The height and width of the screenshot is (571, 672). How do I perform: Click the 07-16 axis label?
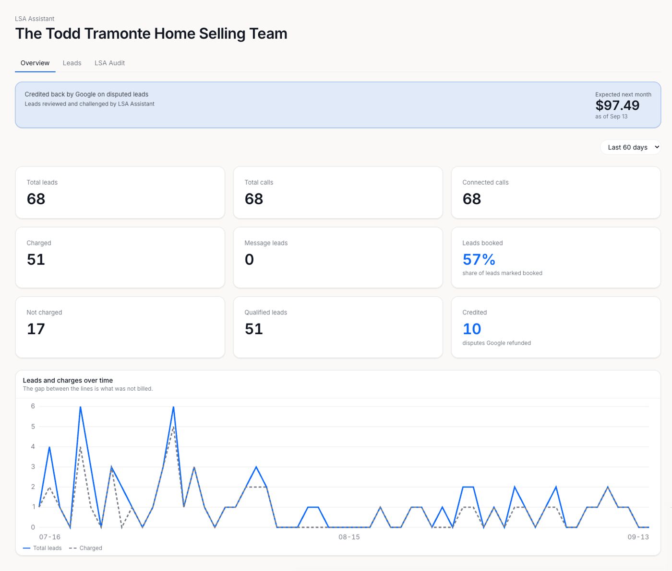pyautogui.click(x=50, y=537)
